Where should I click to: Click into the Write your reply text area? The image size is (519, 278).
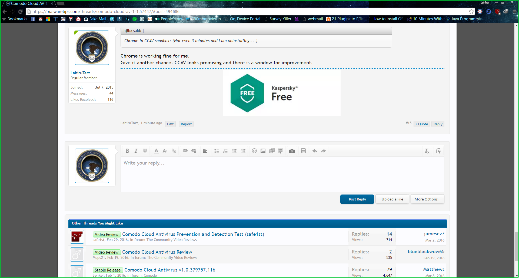[282, 174]
